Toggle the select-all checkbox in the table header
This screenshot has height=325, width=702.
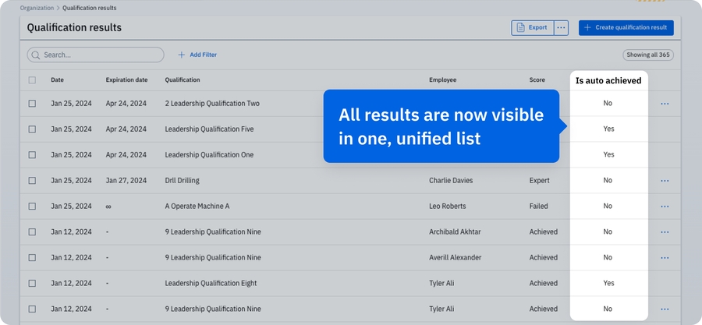[x=32, y=80]
